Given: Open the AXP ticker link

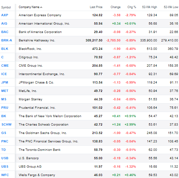Looking at the screenshot, I should pyautogui.click(x=5, y=15).
